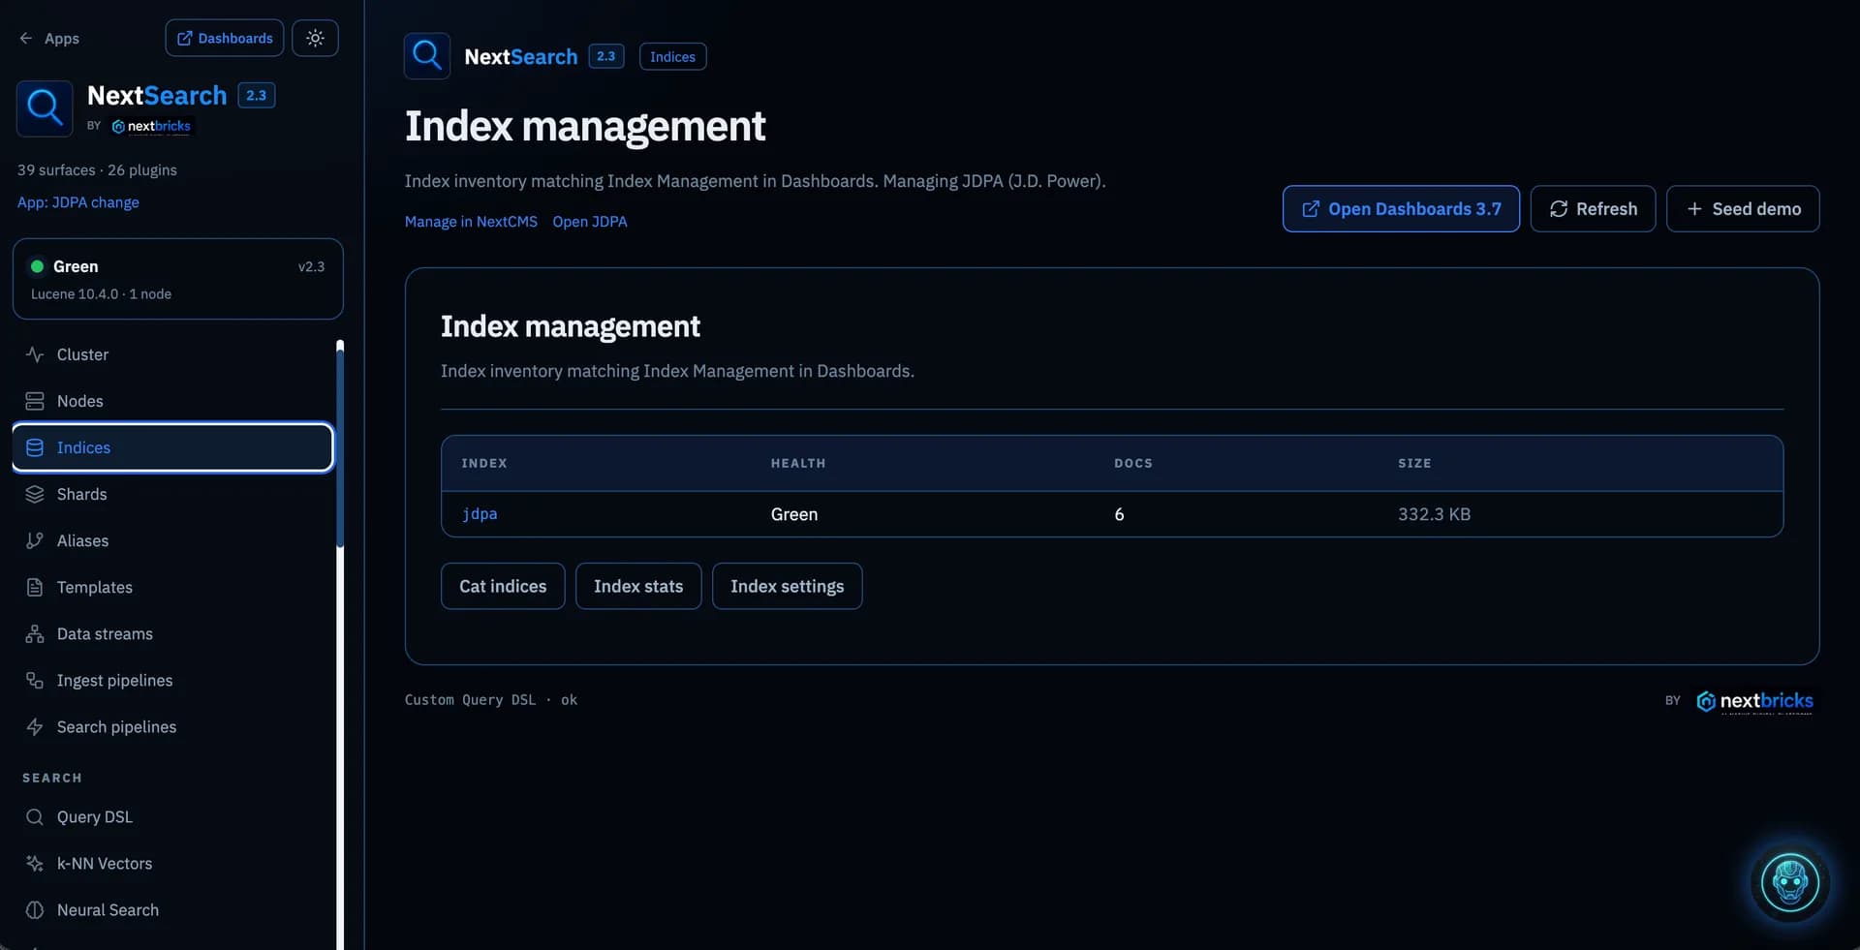
Task: Click the INDEX column header
Action: [484, 463]
